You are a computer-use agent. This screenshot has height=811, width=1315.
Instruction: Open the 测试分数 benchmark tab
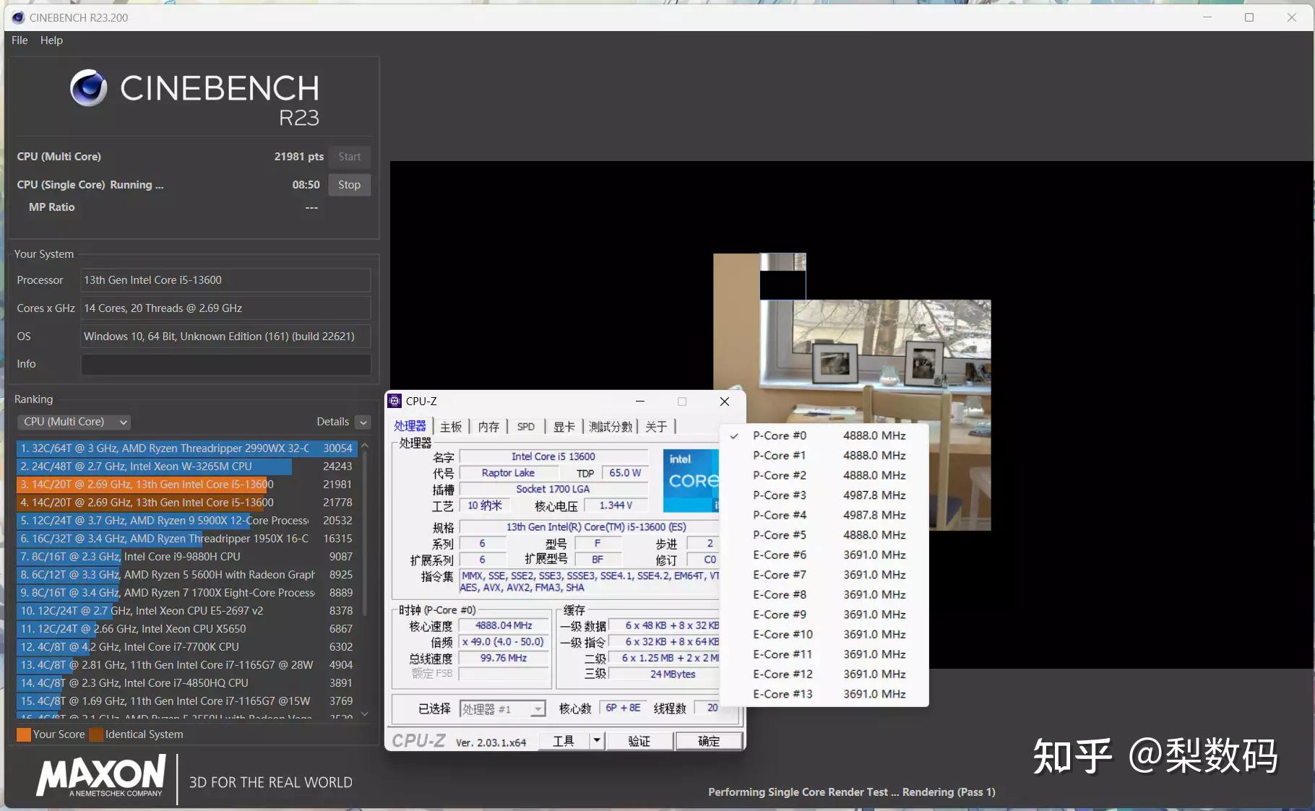point(609,426)
